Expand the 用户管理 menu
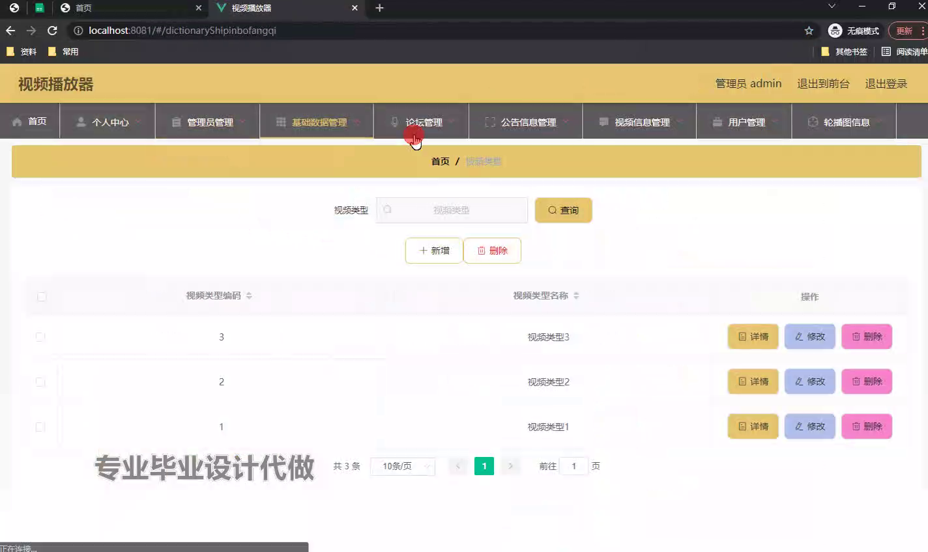This screenshot has height=552, width=928. [x=744, y=122]
